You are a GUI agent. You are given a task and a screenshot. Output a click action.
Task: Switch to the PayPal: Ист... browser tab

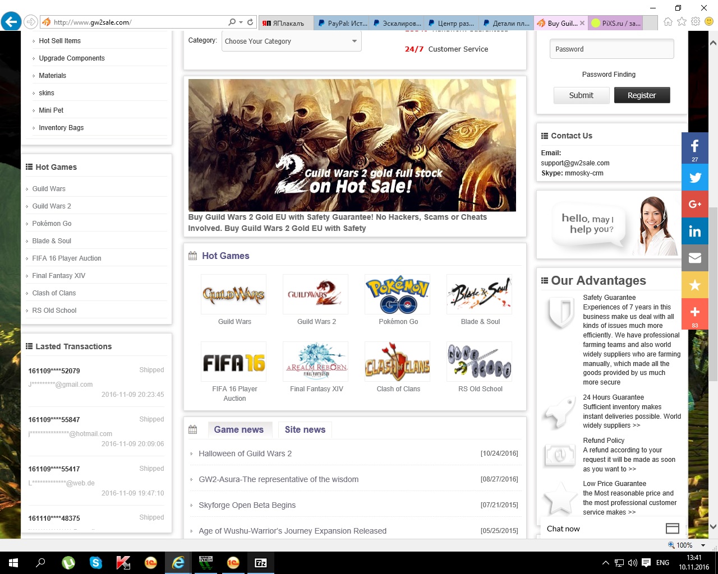tap(342, 23)
